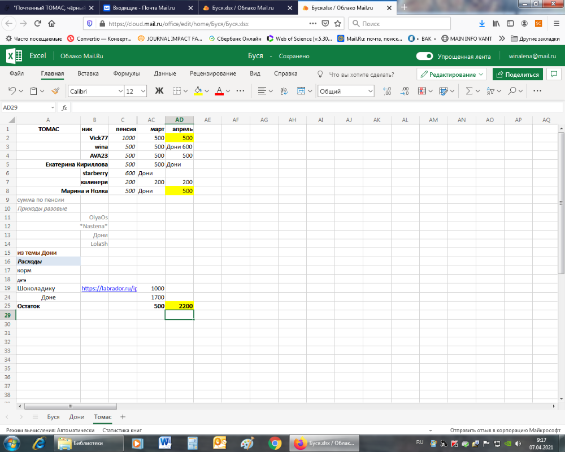Image resolution: width=565 pixels, height=452 pixels.
Task: Open the labrador.ru hyperlink in cell
Action: [108, 288]
